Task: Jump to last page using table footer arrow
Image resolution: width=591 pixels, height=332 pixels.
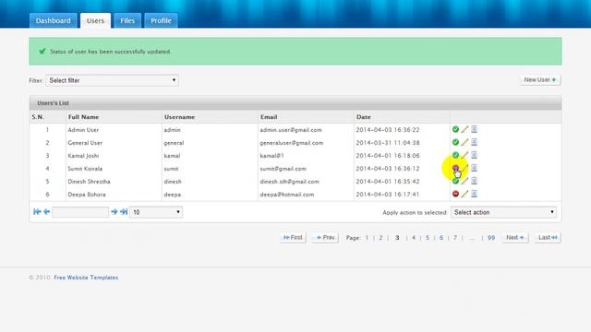Action: 124,211
